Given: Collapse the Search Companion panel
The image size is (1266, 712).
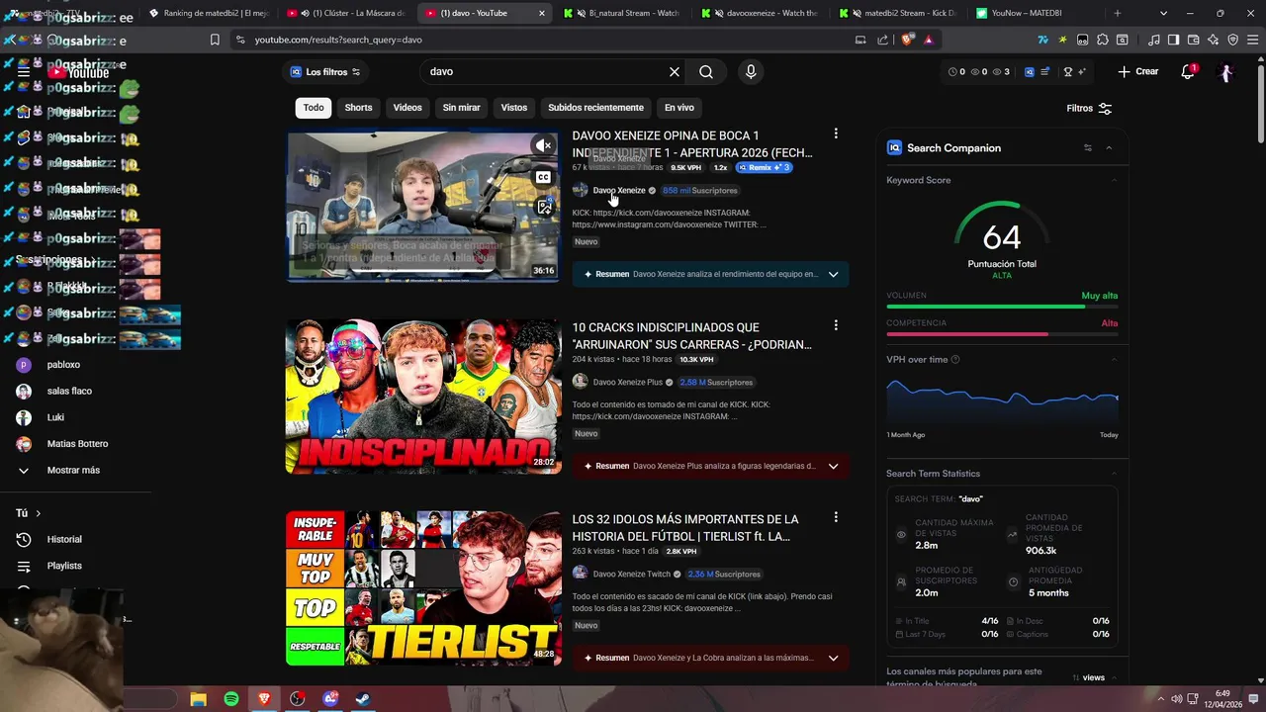Looking at the screenshot, I should pos(1109,148).
